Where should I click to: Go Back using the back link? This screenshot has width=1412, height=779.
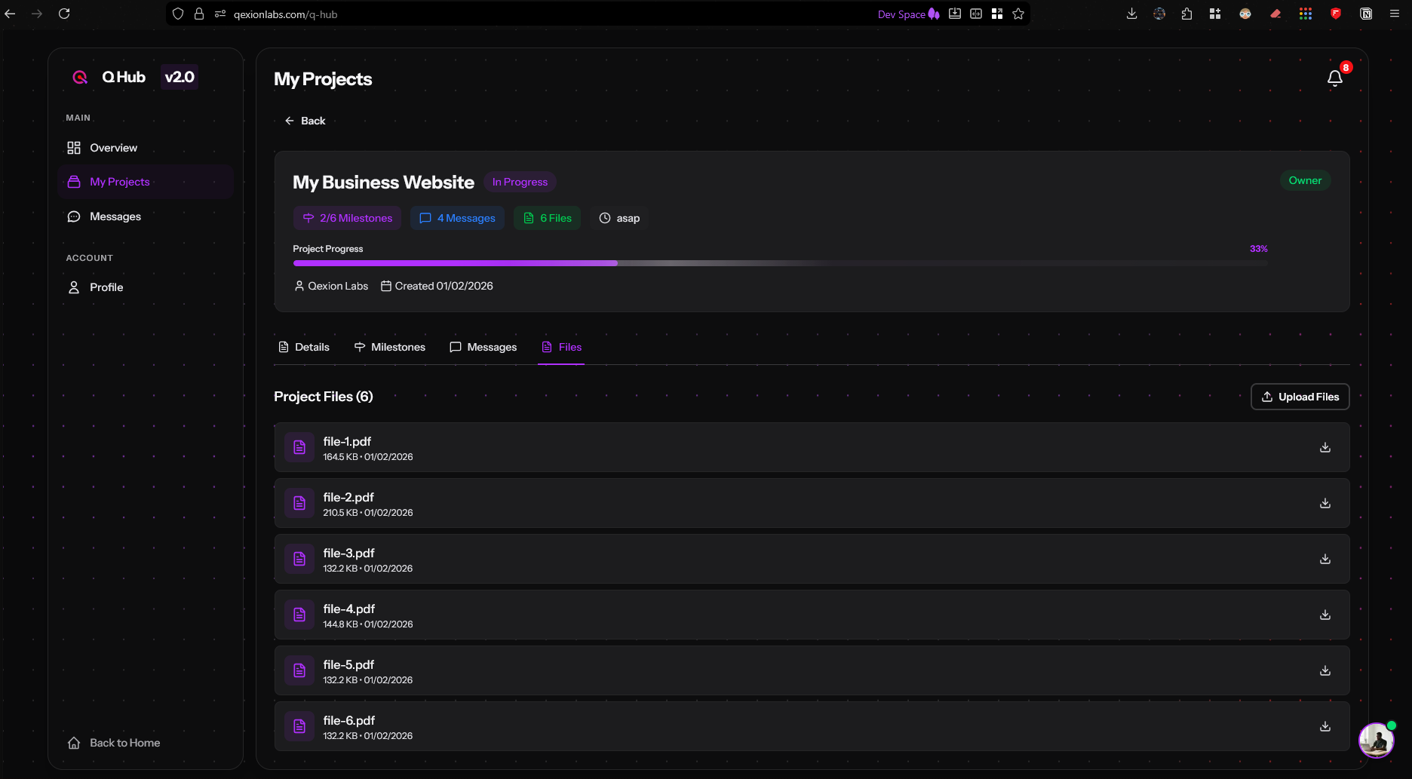click(305, 121)
